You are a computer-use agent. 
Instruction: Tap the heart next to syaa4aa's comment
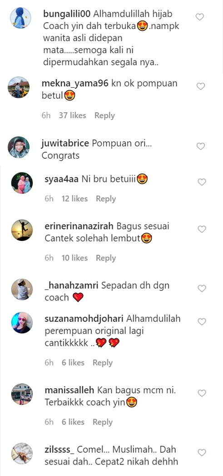tap(202, 182)
